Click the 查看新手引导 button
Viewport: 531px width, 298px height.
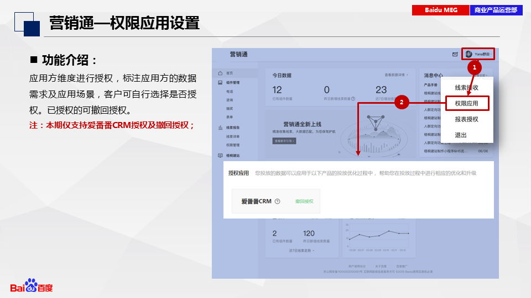[284, 141]
